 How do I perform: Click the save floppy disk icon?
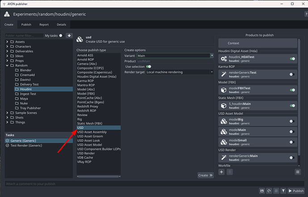click(262, 191)
